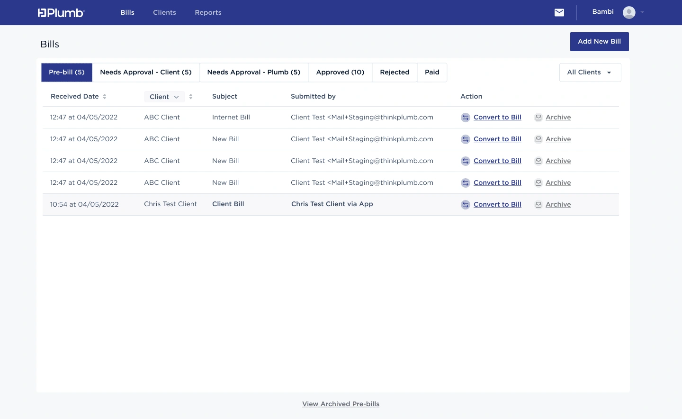Click Chris Test Client via App cell
Image resolution: width=682 pixels, height=419 pixels.
[332, 204]
